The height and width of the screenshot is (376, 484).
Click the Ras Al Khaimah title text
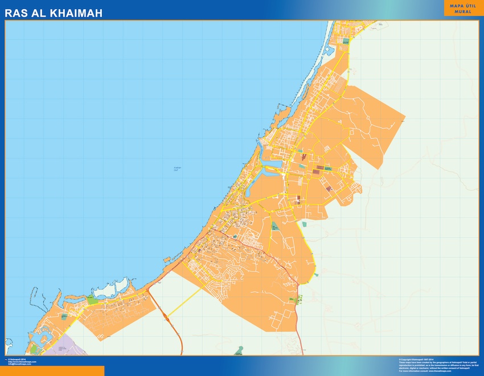[54, 13]
